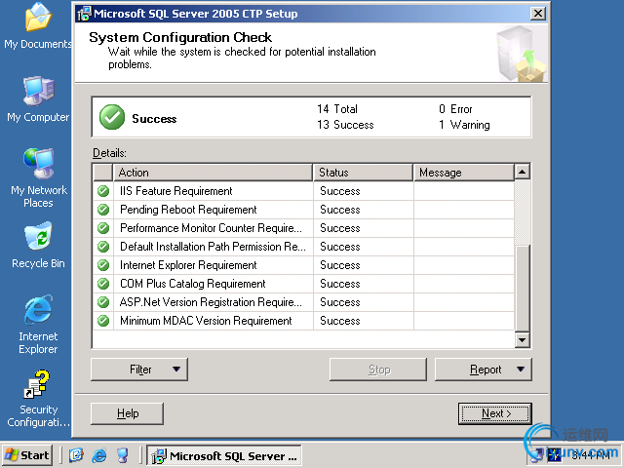This screenshot has height=468, width=624.
Task: Select COM Plus Catalog Requirement row text
Action: point(193,284)
